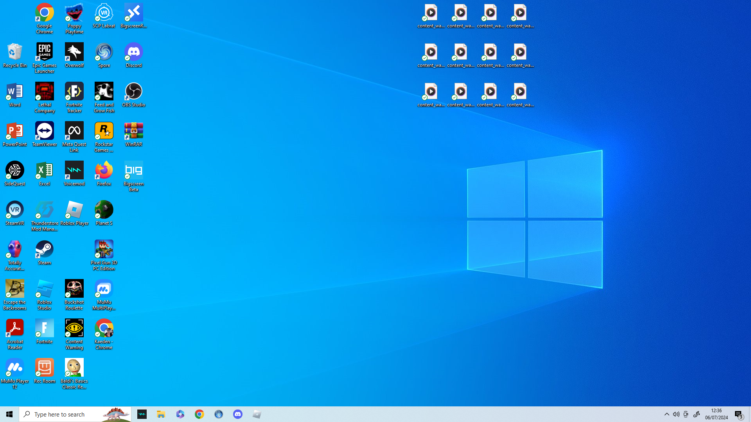Click the Meta Quest Link icon
The image size is (751, 422).
point(74,136)
